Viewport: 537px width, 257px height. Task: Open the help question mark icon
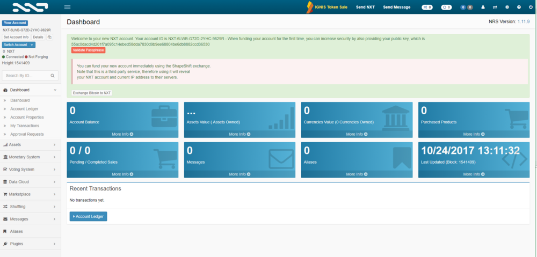[x=519, y=7]
